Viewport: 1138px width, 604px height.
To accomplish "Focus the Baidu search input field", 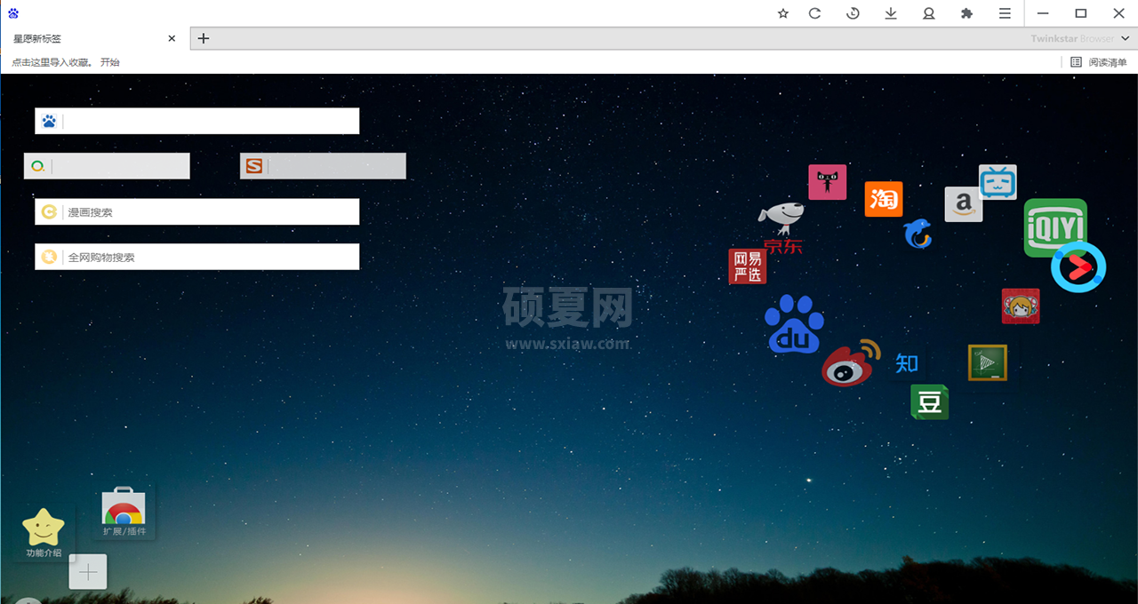I will (197, 121).
